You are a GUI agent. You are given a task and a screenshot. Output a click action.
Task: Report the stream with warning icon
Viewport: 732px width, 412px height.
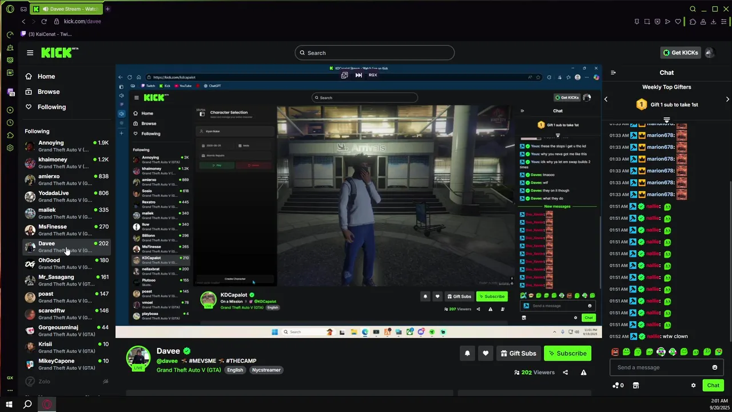pyautogui.click(x=583, y=373)
